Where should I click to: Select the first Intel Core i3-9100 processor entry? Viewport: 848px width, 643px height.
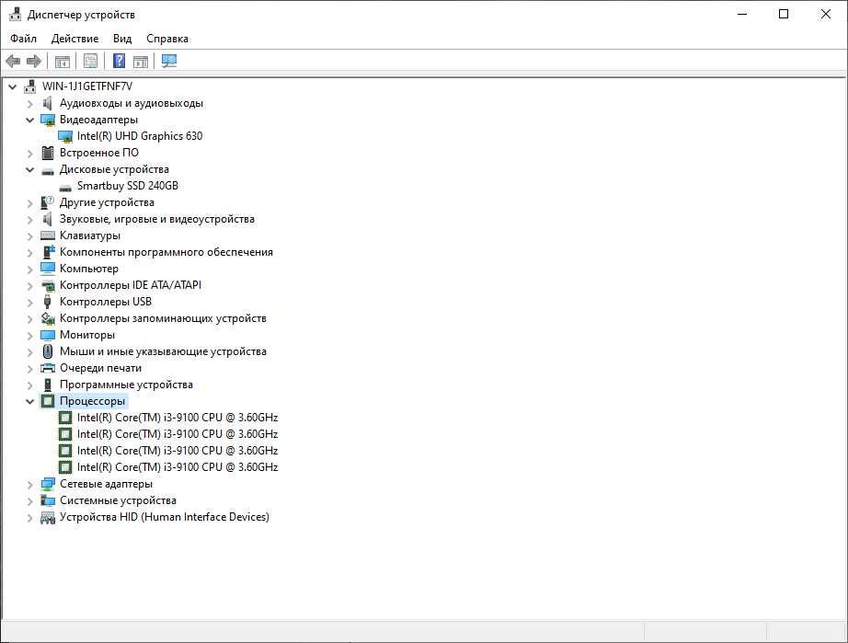pos(178,418)
